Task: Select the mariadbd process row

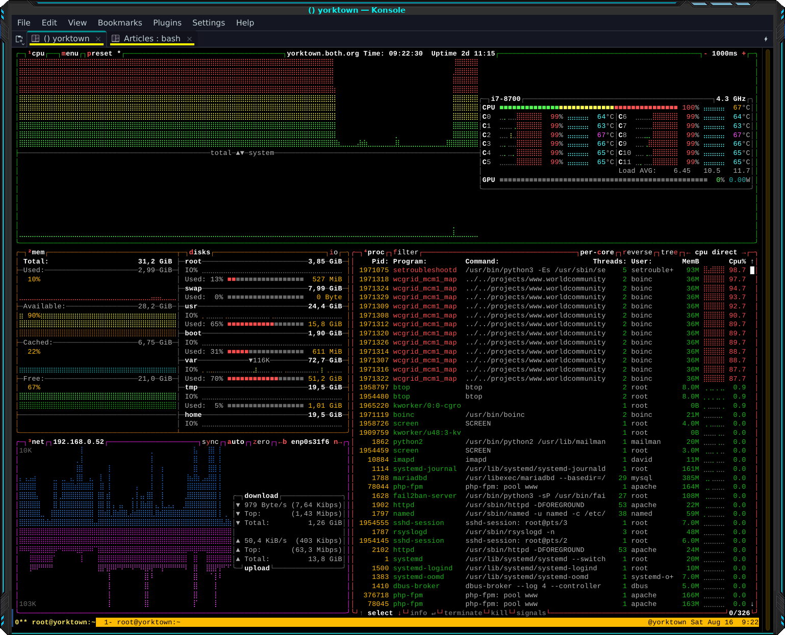Action: click(552, 478)
